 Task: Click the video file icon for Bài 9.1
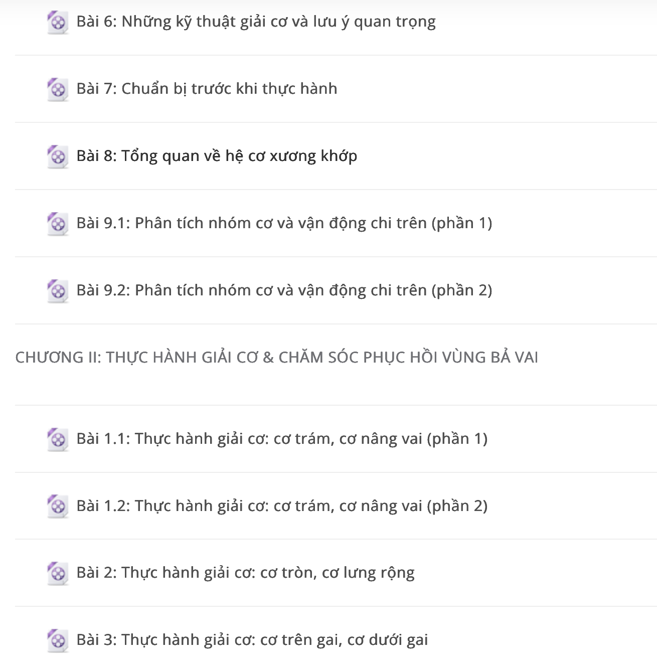coord(58,224)
